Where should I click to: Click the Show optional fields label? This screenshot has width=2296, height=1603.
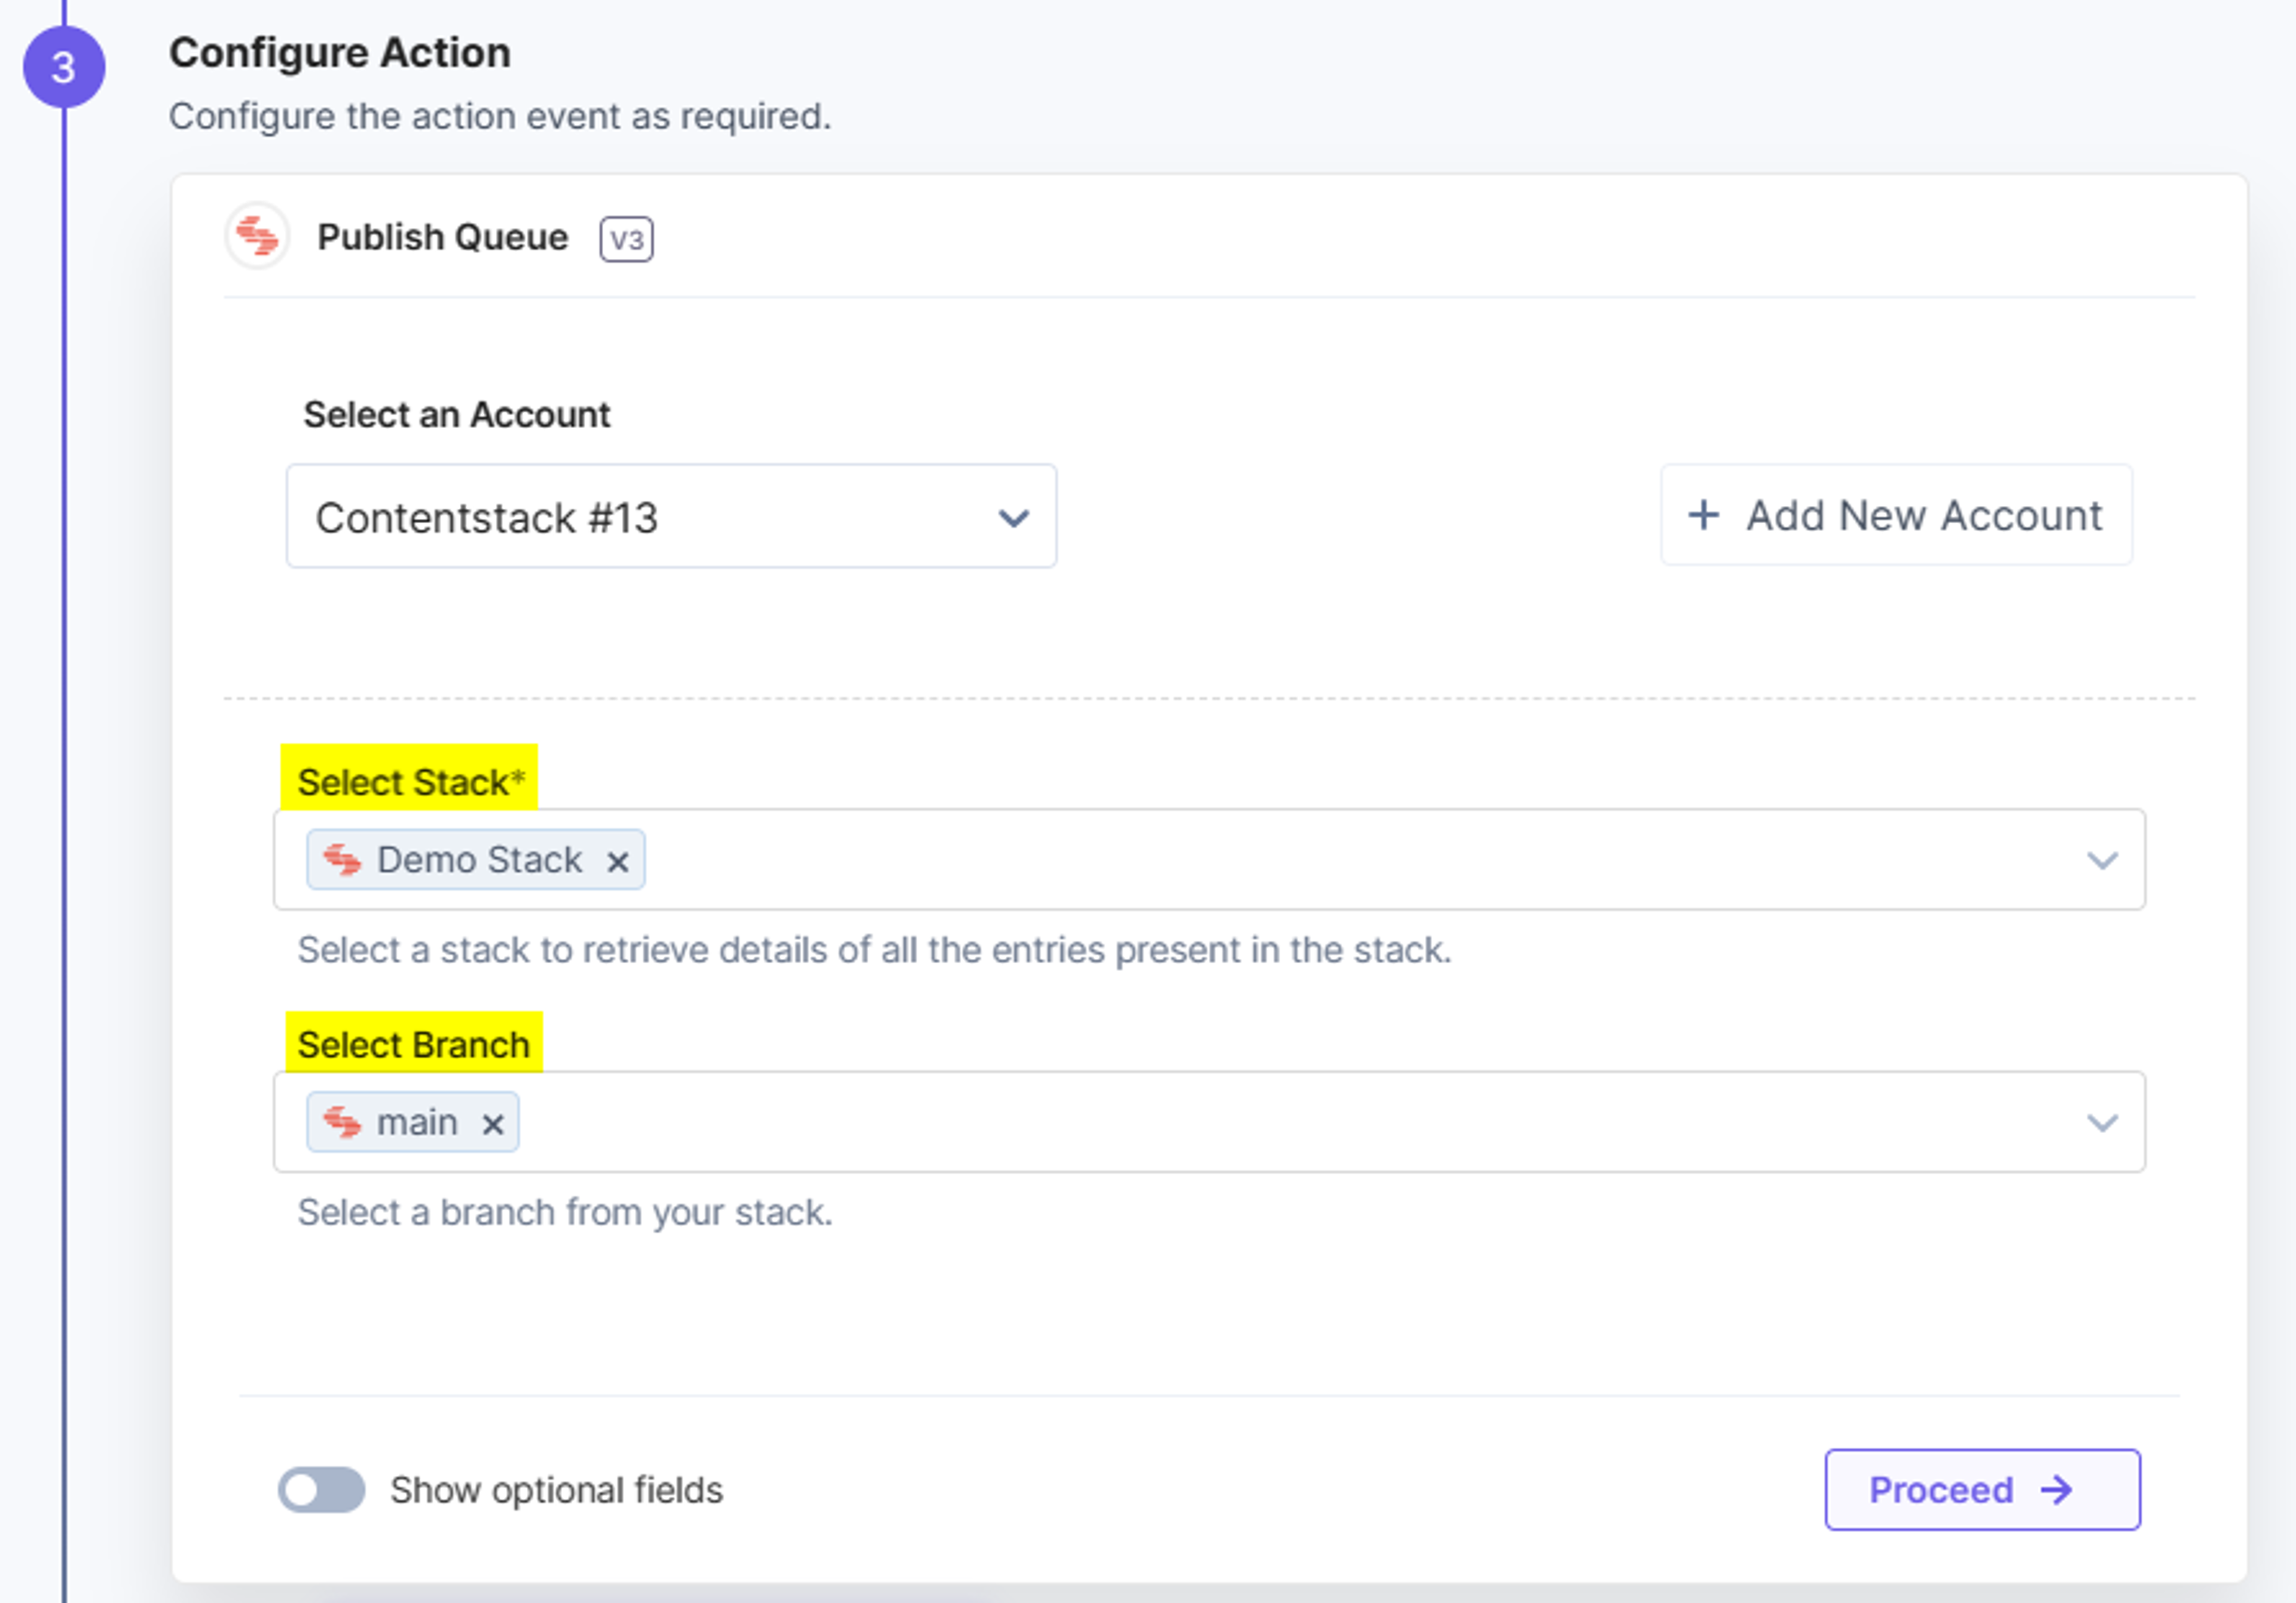[556, 1491]
